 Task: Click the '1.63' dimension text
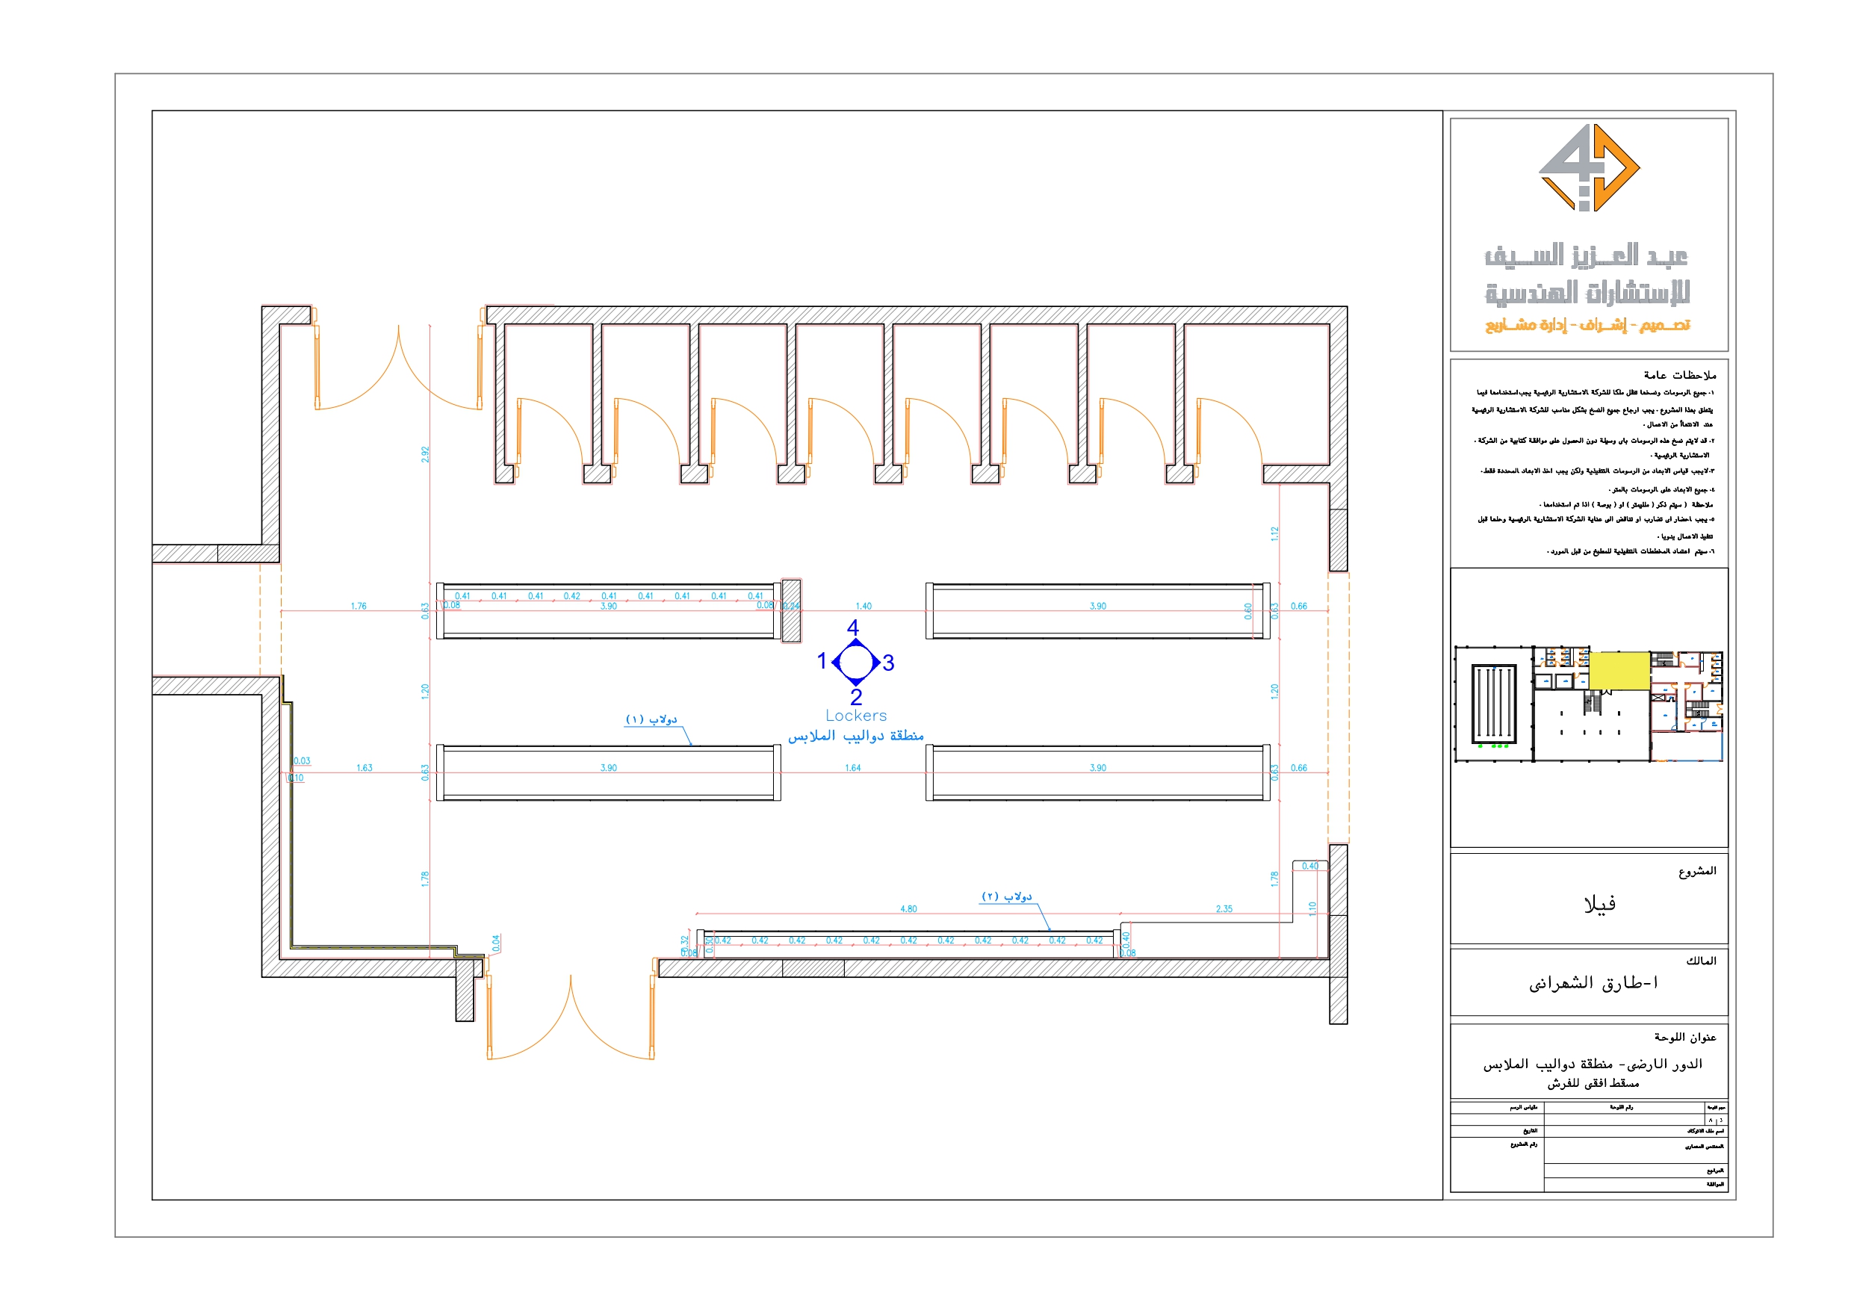[x=365, y=768]
